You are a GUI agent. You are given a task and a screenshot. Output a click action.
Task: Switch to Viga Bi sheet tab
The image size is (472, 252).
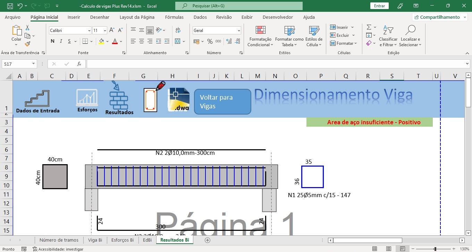click(95, 240)
